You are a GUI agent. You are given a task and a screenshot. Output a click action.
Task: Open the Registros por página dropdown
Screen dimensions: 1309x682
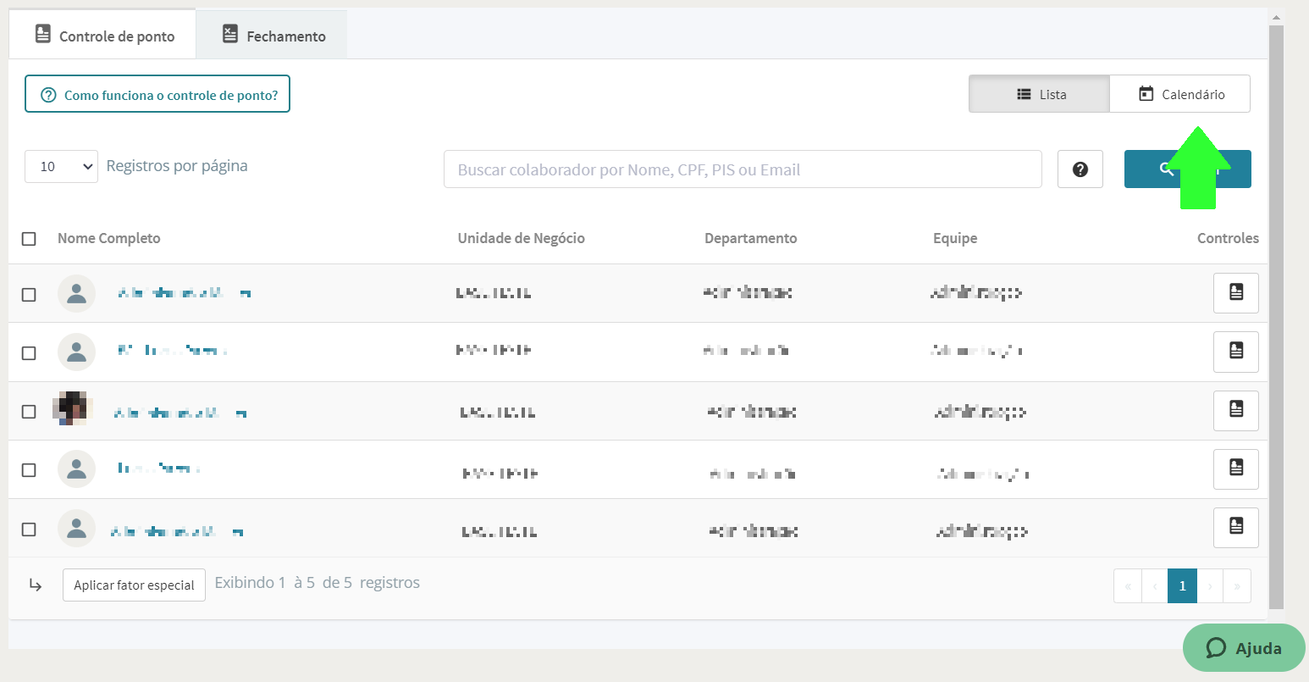pyautogui.click(x=62, y=167)
